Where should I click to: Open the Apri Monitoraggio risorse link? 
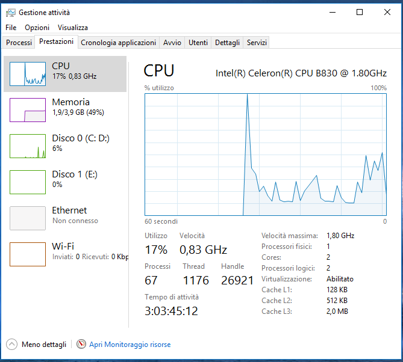click(130, 345)
